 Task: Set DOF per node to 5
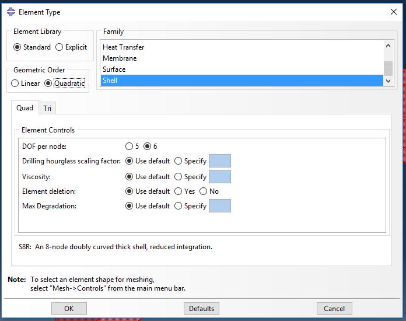coord(132,146)
